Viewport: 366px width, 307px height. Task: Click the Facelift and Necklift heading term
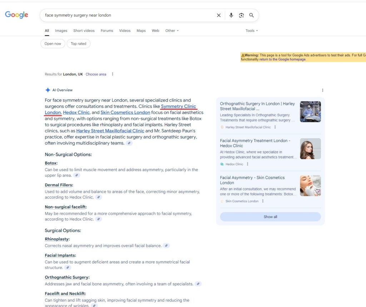pyautogui.click(x=65, y=294)
